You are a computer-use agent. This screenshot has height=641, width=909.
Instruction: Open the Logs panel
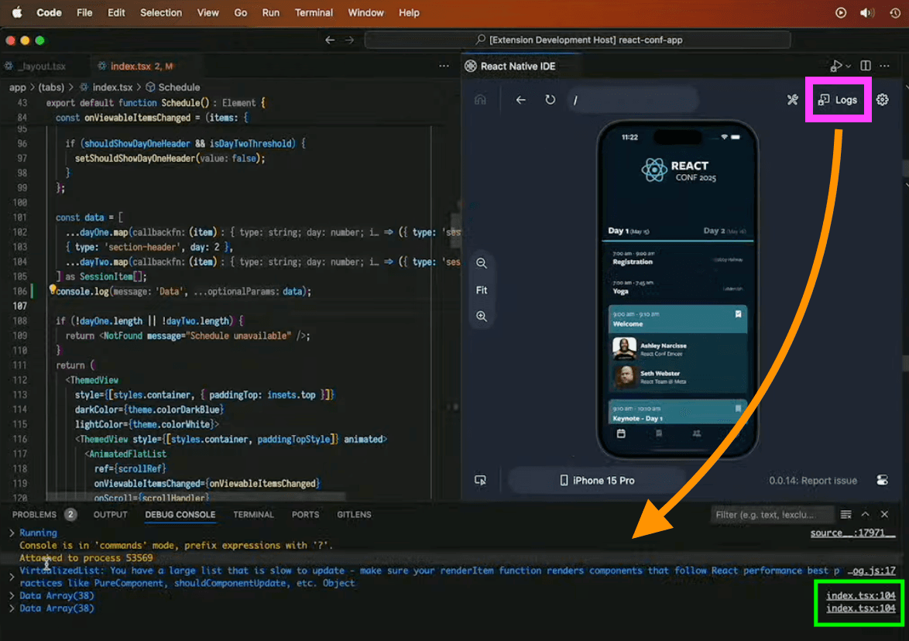[x=838, y=99]
